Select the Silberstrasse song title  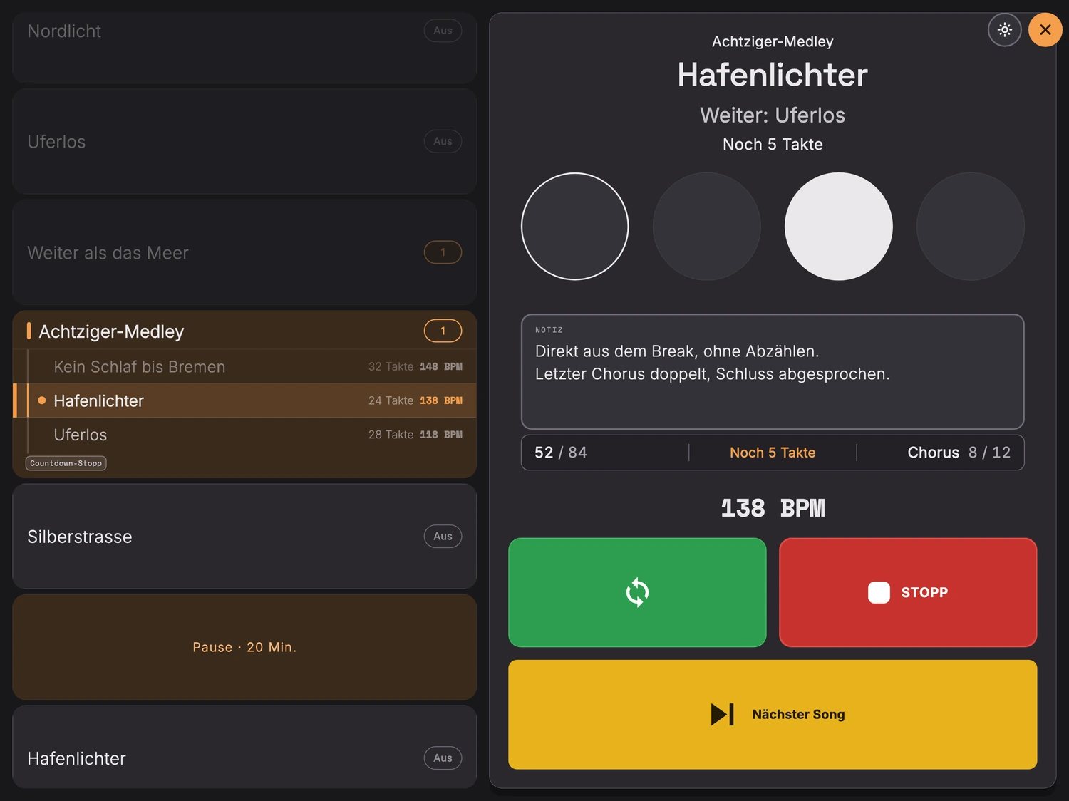[x=80, y=537]
